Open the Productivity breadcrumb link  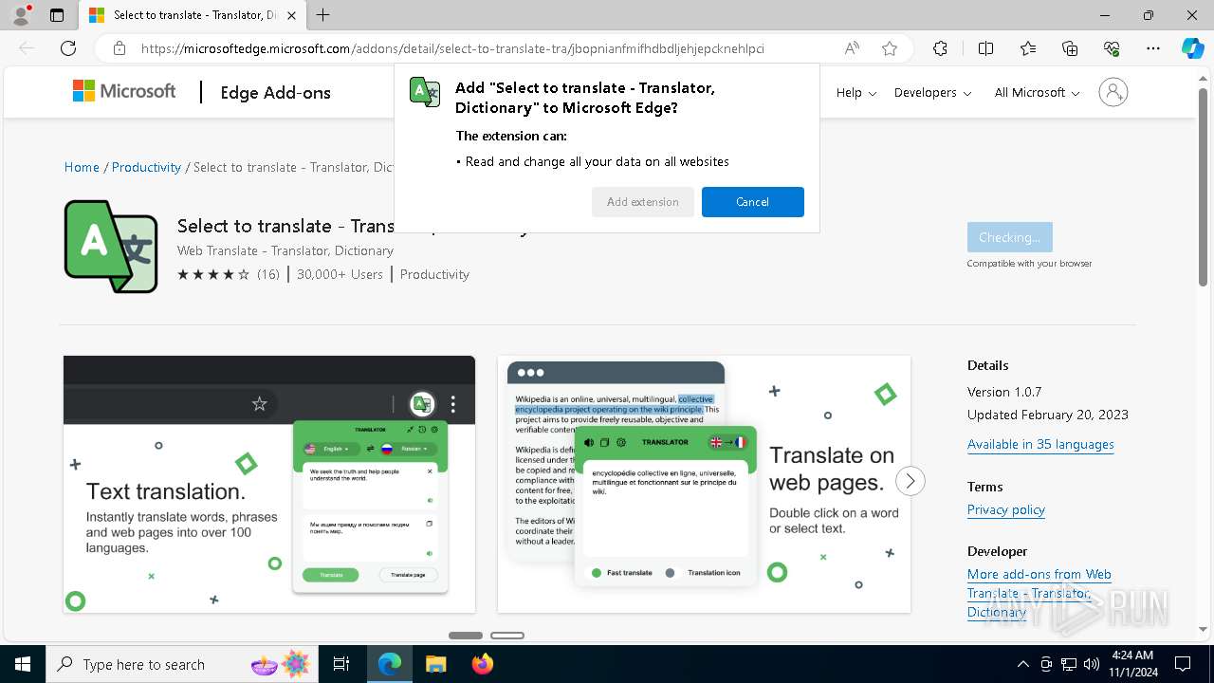(x=146, y=167)
